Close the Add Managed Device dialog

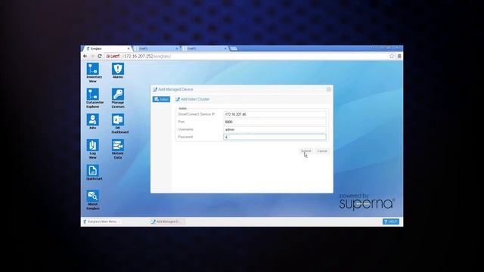click(328, 89)
